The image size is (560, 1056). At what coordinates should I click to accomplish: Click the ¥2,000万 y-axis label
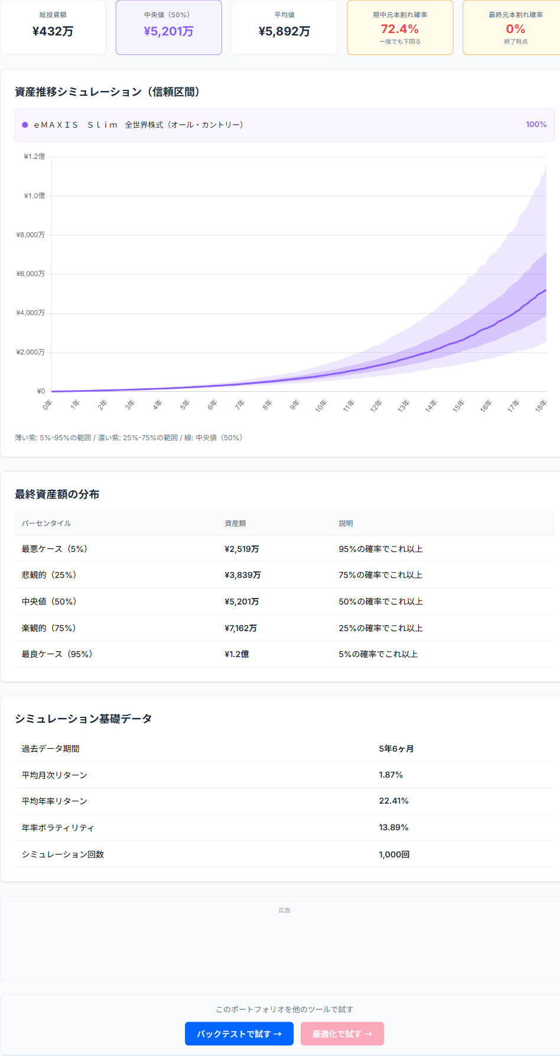[31, 352]
